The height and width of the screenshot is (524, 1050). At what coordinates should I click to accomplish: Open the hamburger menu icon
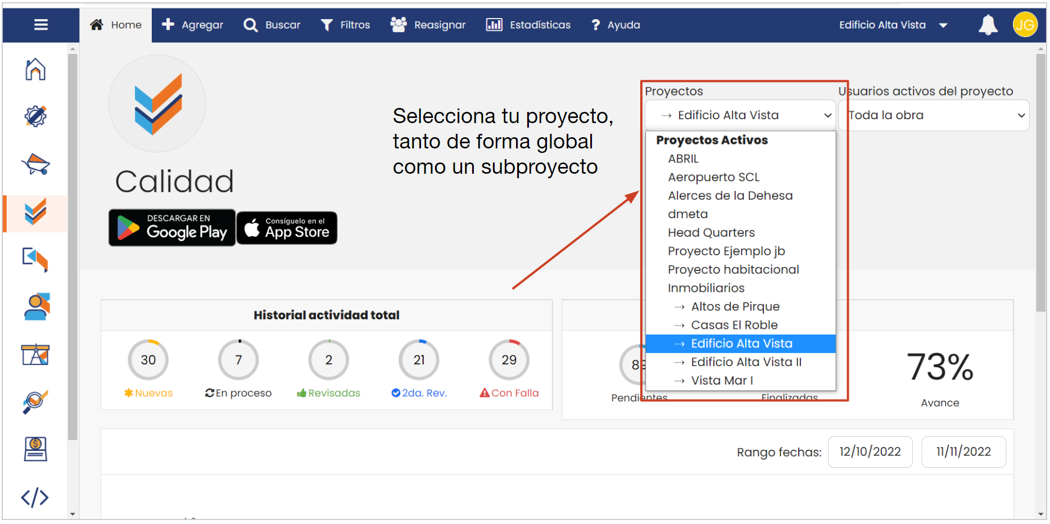(x=40, y=25)
